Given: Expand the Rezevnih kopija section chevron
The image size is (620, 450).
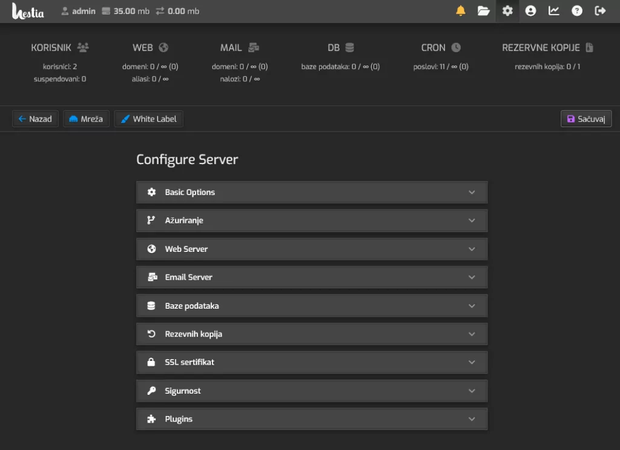Looking at the screenshot, I should coord(472,334).
